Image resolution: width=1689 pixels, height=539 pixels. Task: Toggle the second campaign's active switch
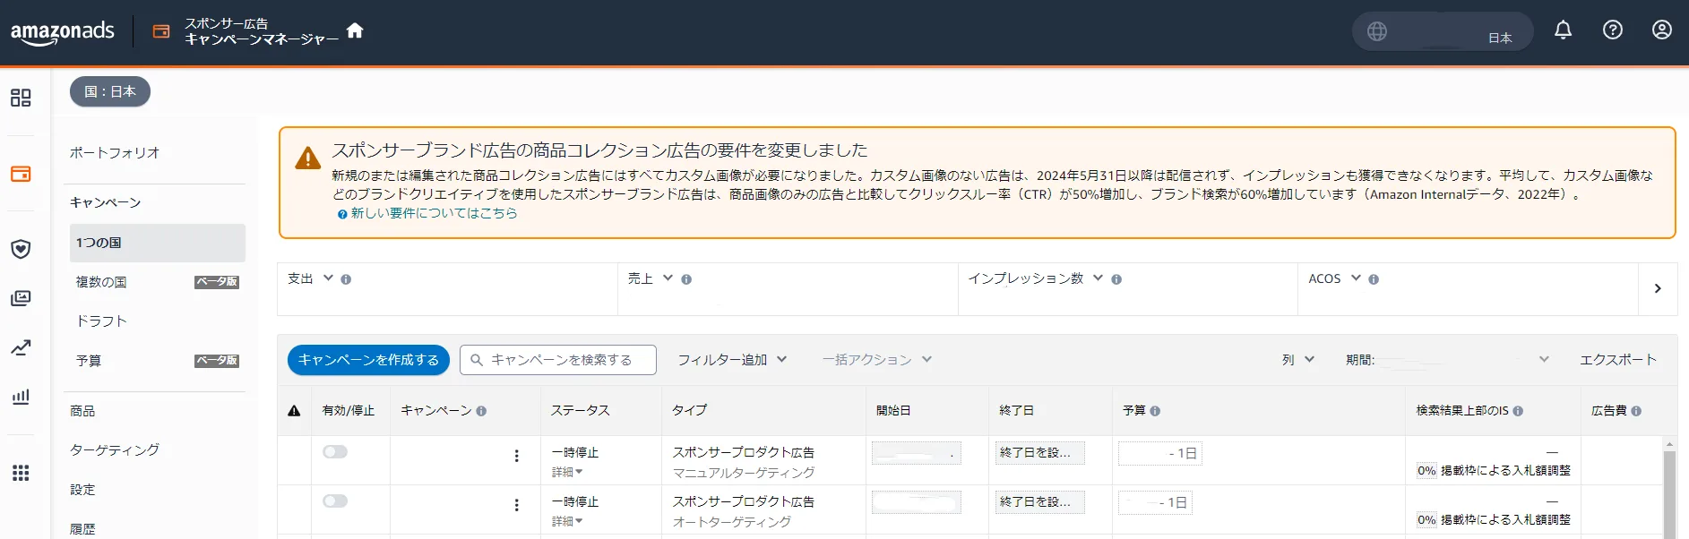(x=335, y=501)
